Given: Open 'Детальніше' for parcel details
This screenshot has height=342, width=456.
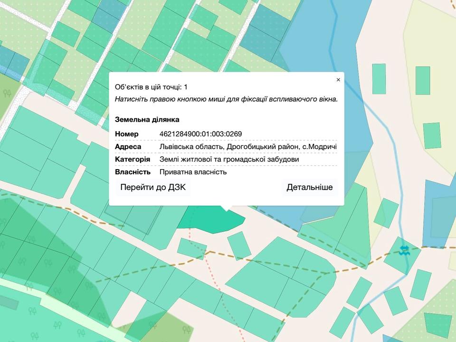Looking at the screenshot, I should [x=309, y=187].
